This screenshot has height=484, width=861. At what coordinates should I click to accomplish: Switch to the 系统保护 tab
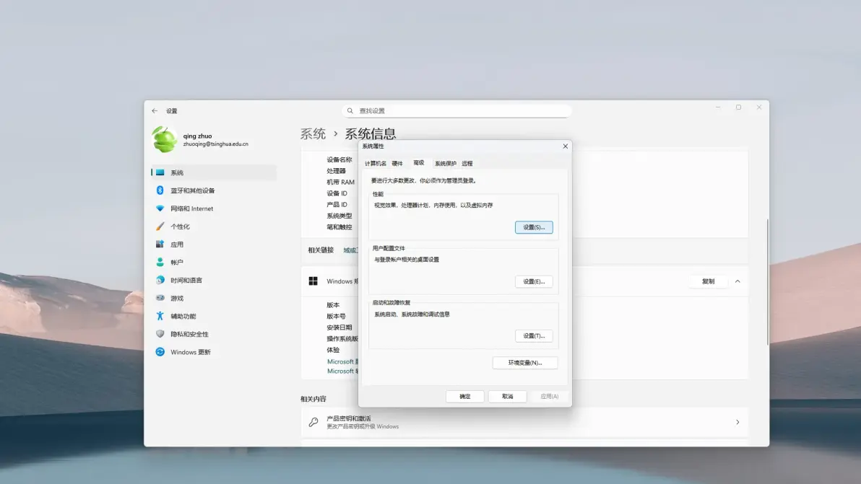(x=445, y=164)
